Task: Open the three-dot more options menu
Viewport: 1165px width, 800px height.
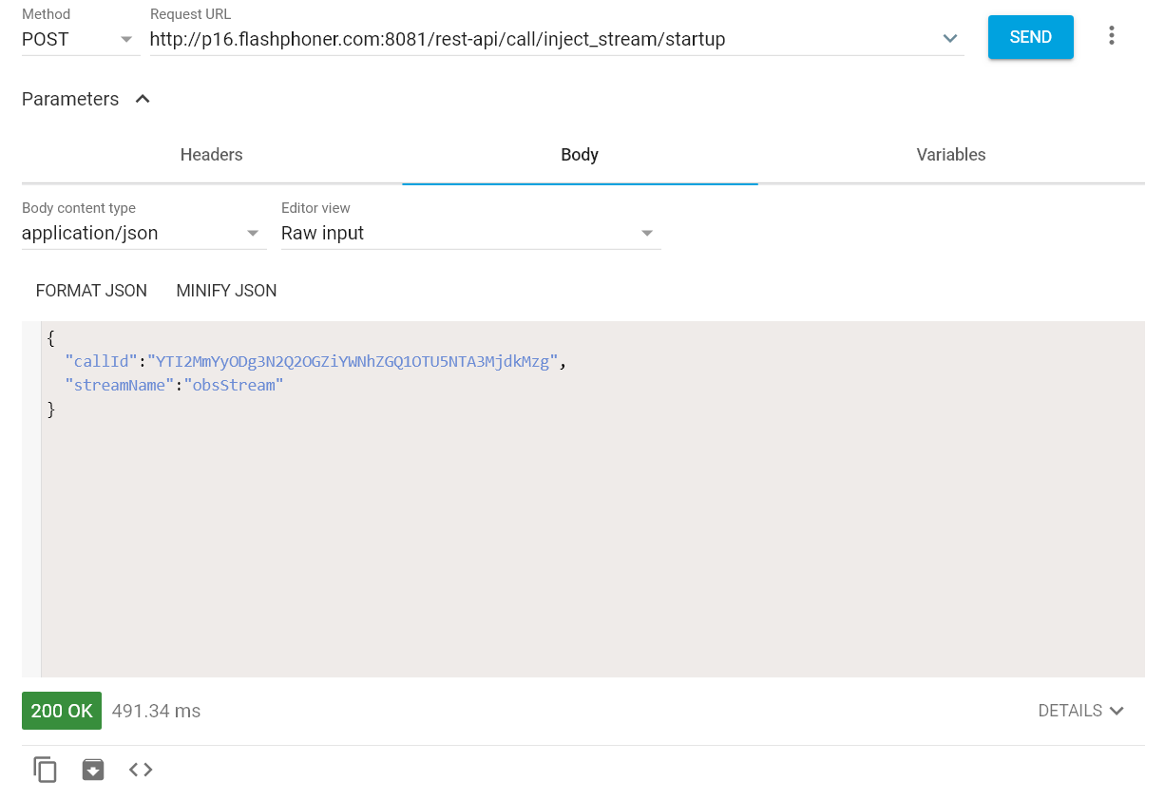Action: pyautogui.click(x=1111, y=36)
